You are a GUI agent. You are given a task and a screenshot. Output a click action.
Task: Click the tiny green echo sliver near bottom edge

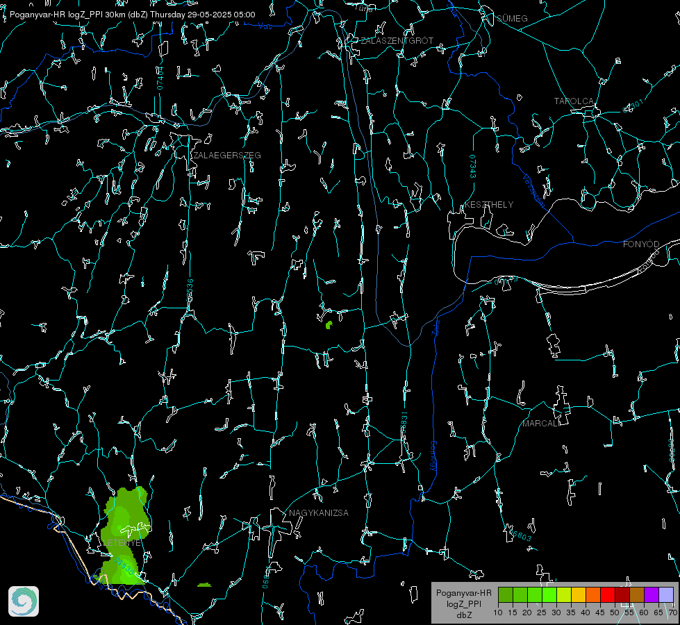tap(204, 585)
